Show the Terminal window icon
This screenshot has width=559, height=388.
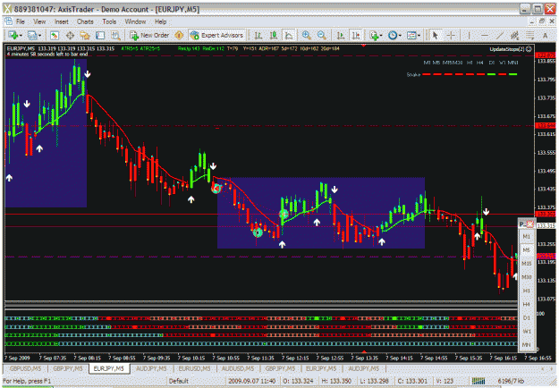click(100, 35)
